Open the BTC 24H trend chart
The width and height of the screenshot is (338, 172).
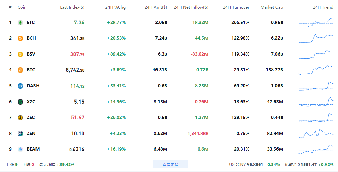[316, 70]
